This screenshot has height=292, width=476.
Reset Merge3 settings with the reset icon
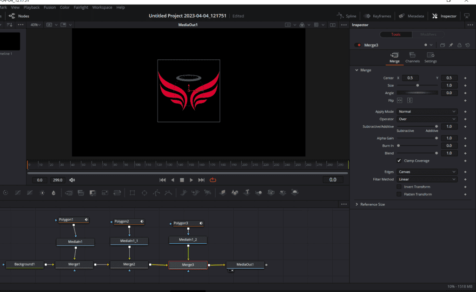(468, 45)
